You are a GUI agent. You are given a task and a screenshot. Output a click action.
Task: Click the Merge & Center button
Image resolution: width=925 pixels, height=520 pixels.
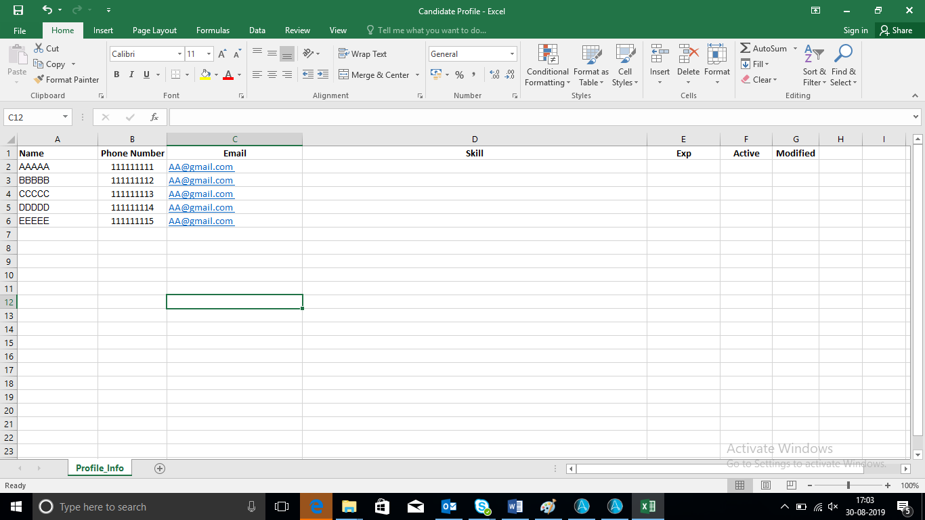[x=379, y=75]
